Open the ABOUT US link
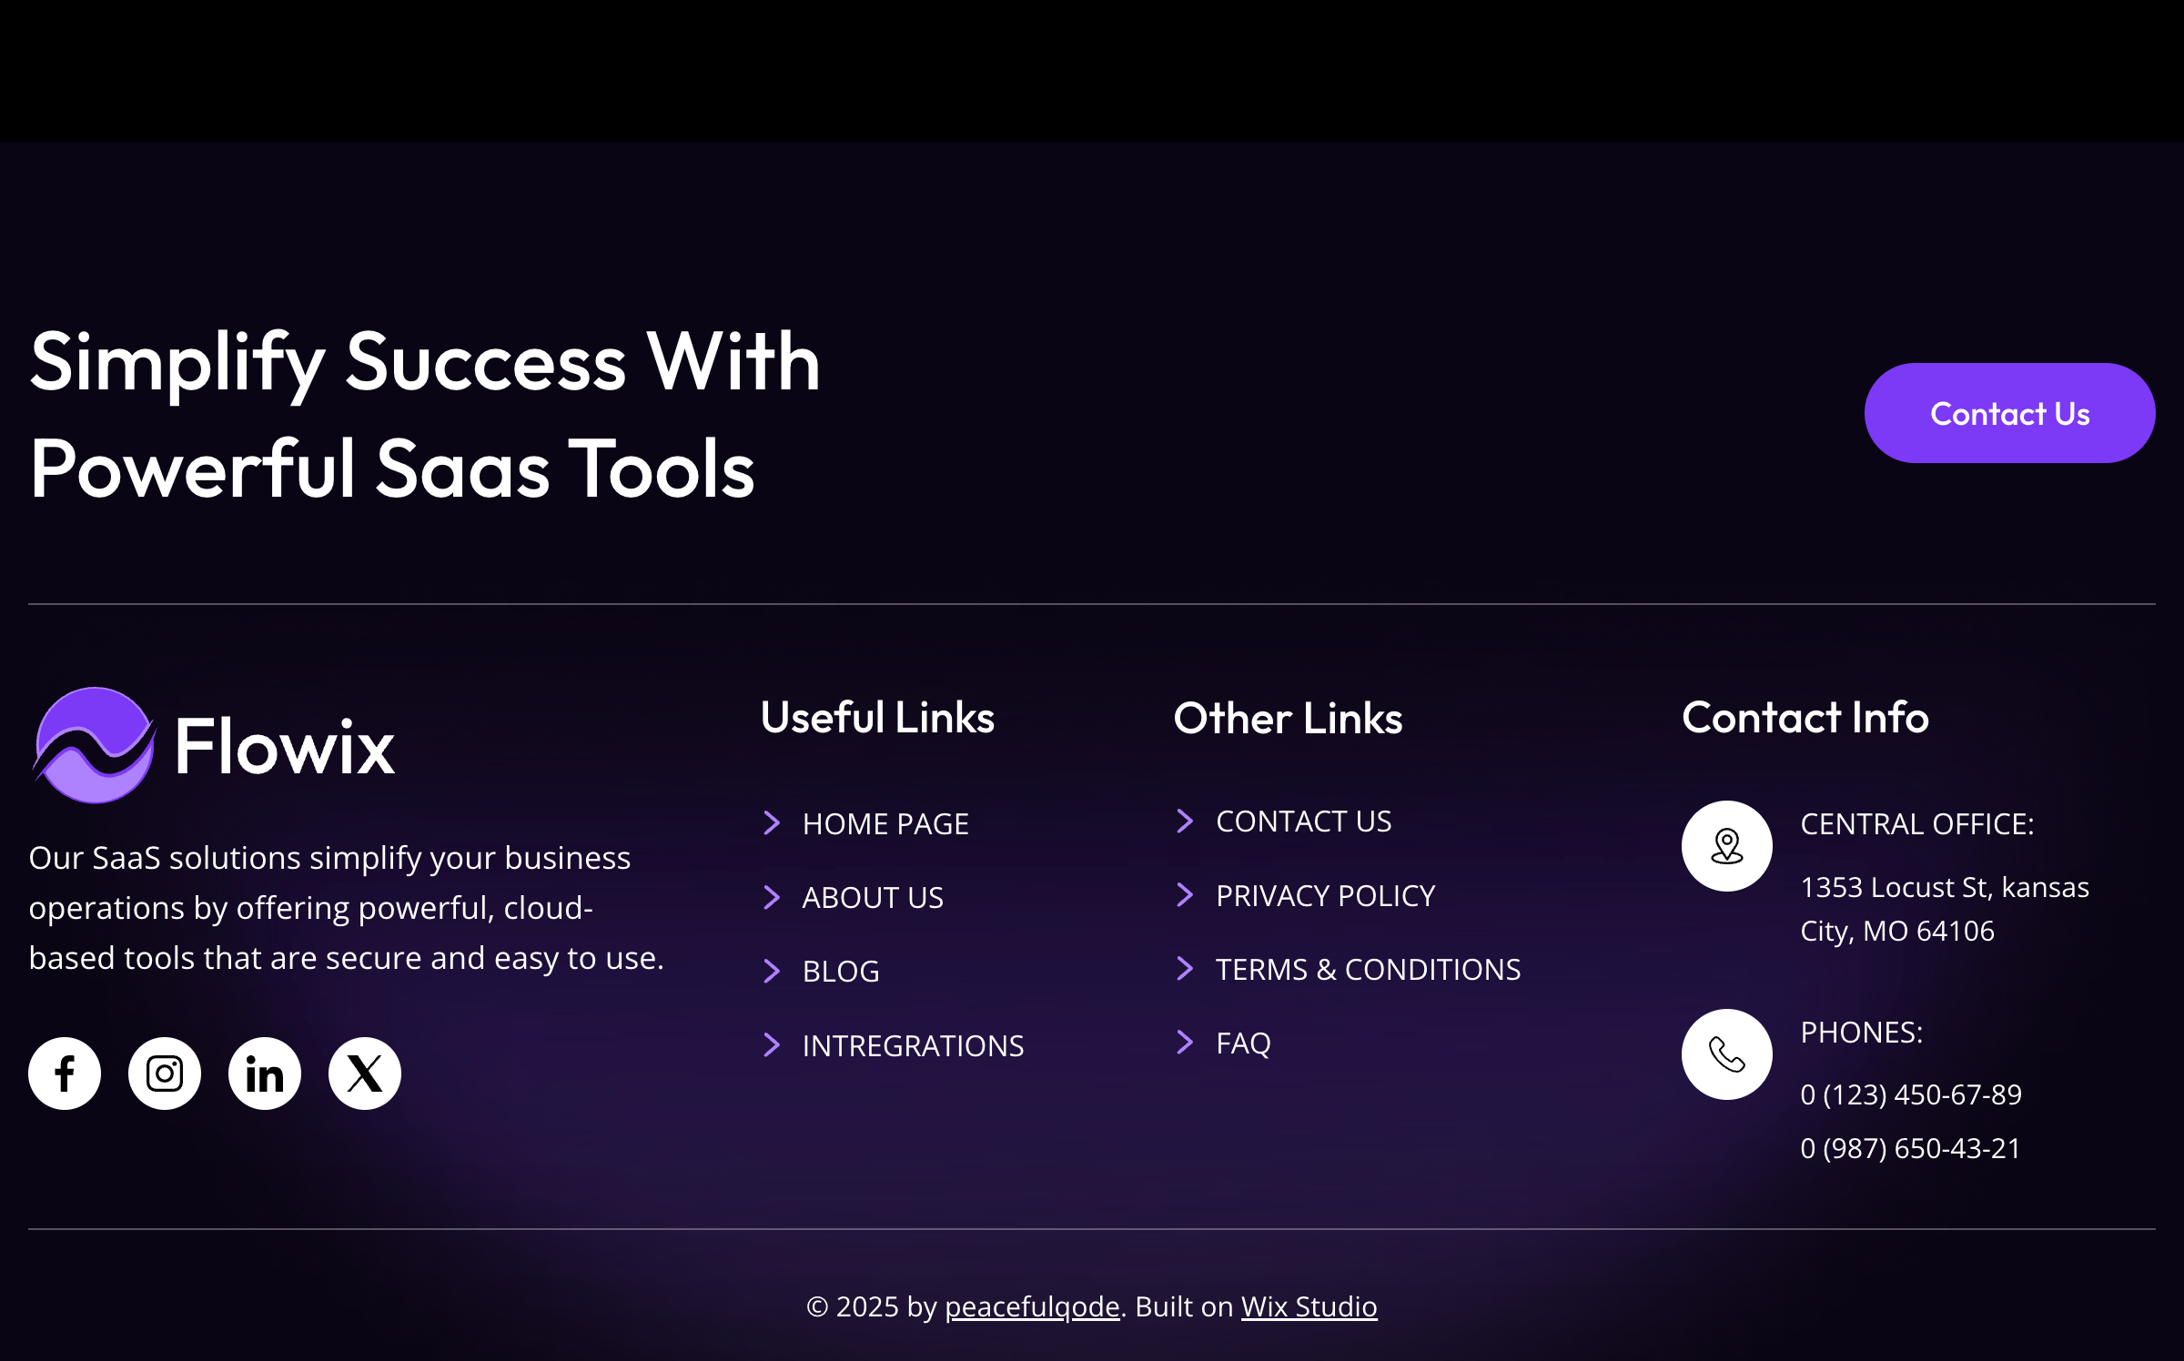2184x1361 pixels. pos(873,898)
